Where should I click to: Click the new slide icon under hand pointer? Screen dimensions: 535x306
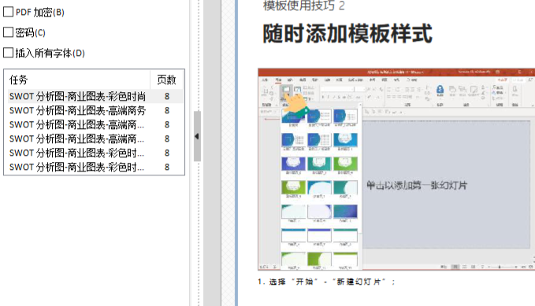tap(286, 90)
